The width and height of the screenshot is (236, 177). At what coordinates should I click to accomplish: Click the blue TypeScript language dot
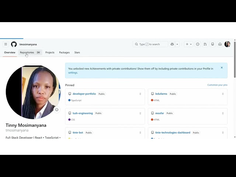click(69, 100)
